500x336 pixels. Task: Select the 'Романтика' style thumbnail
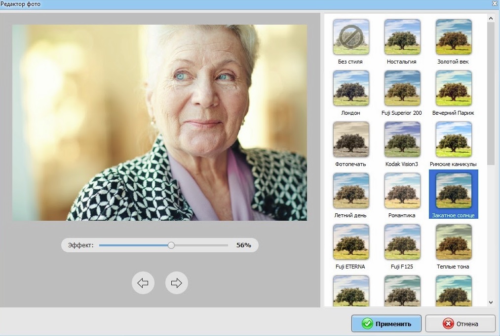tap(402, 191)
